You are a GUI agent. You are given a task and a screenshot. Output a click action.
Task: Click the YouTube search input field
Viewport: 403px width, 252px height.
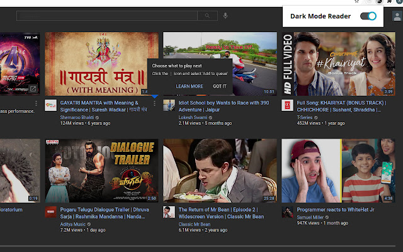[107, 16]
